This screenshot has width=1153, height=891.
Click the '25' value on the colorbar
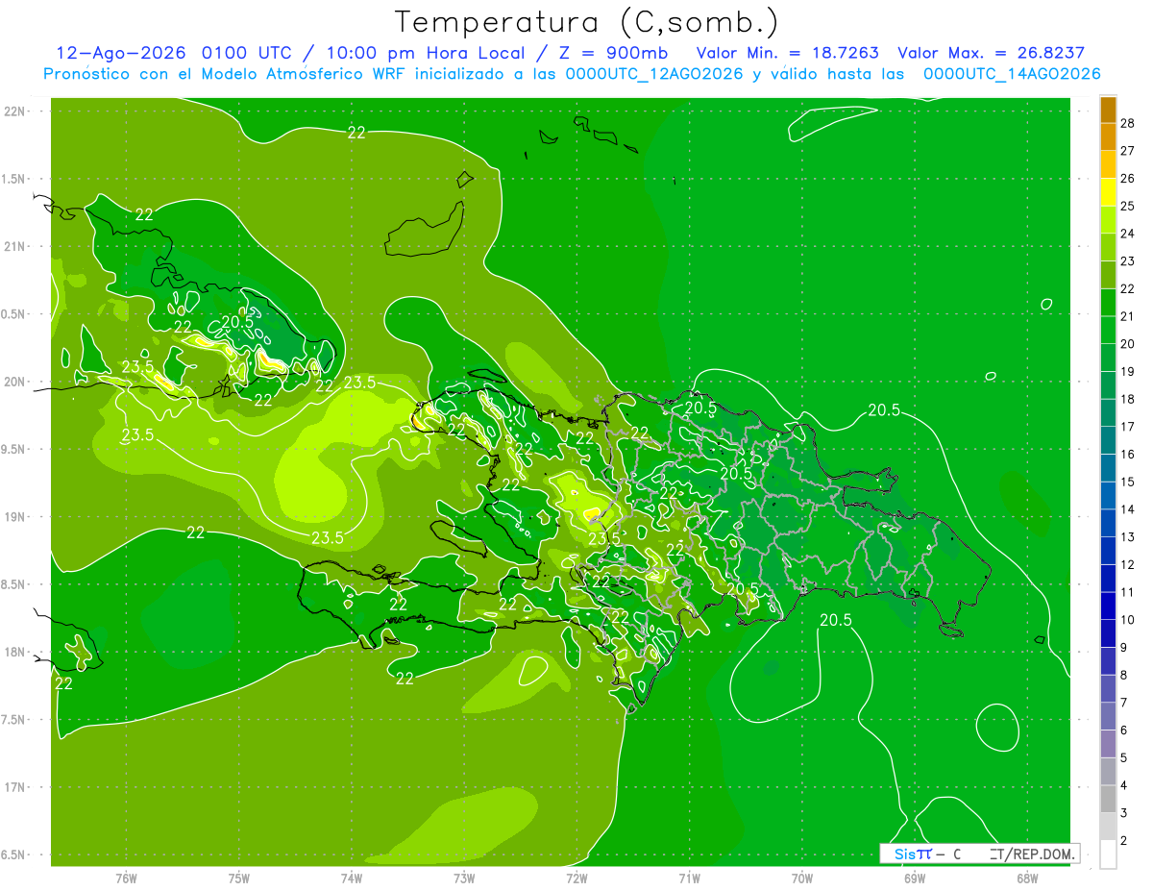(x=1128, y=206)
